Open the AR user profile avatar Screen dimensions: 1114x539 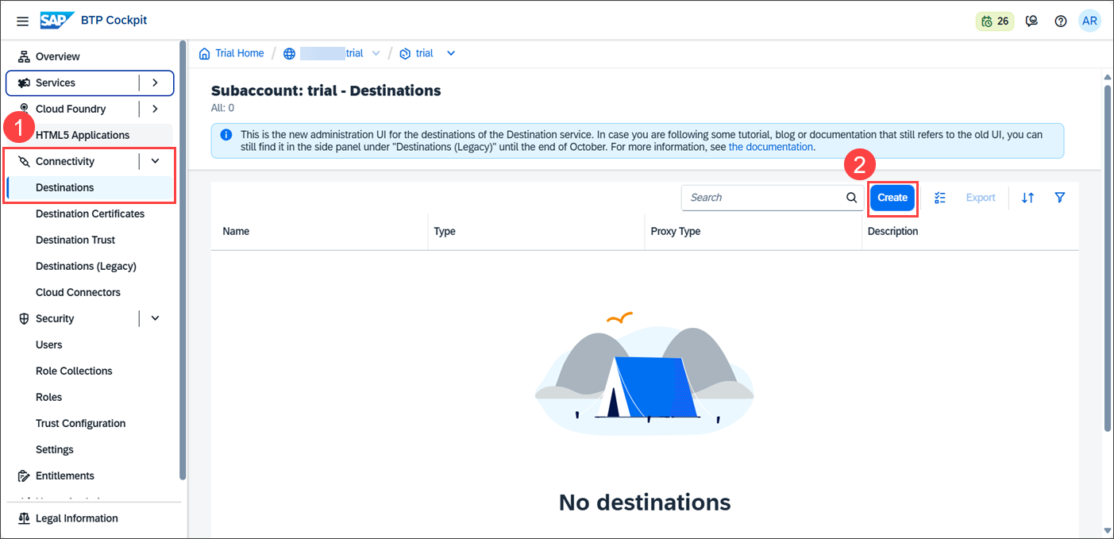coord(1090,21)
